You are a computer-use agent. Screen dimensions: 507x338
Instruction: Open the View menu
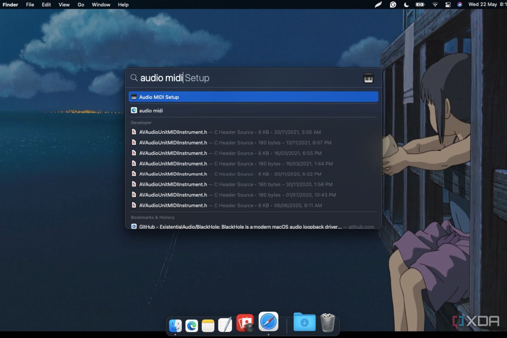(x=64, y=4)
